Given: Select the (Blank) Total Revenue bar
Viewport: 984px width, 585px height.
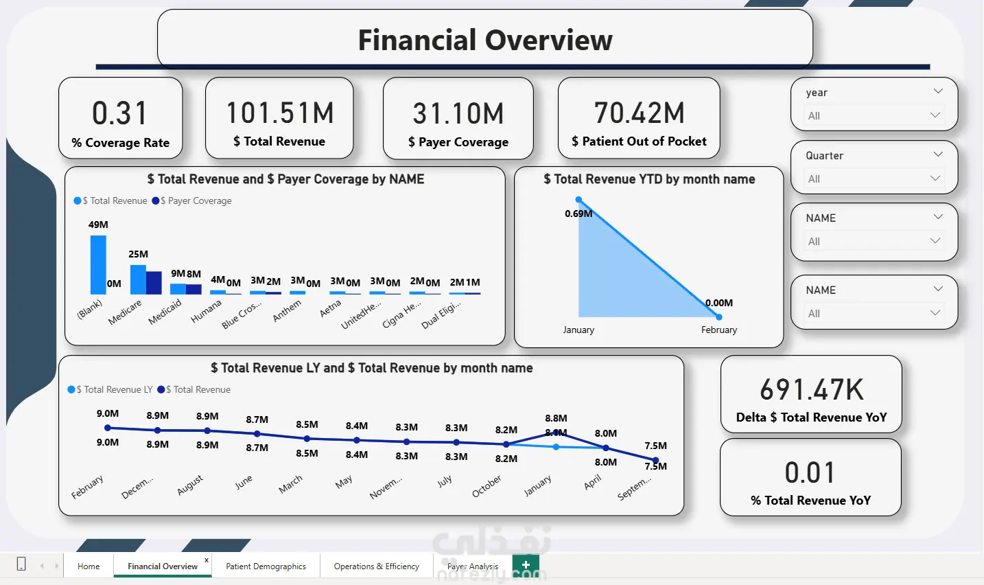Looking at the screenshot, I should [x=98, y=265].
